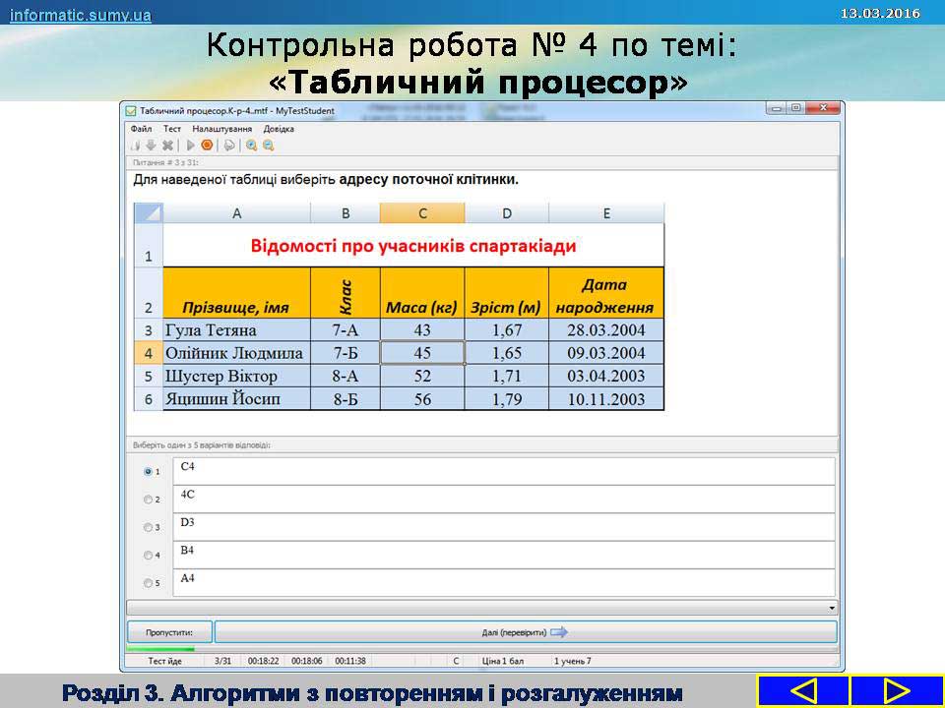The image size is (945, 708).
Task: Click the orange stop test icon
Action: click(207, 146)
